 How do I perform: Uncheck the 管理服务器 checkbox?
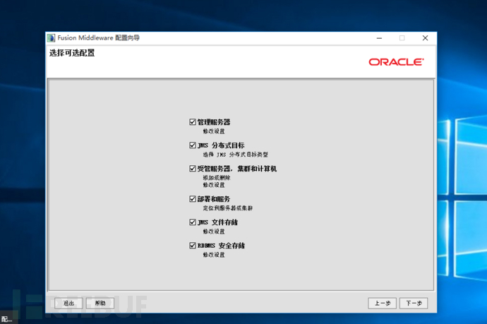(193, 122)
